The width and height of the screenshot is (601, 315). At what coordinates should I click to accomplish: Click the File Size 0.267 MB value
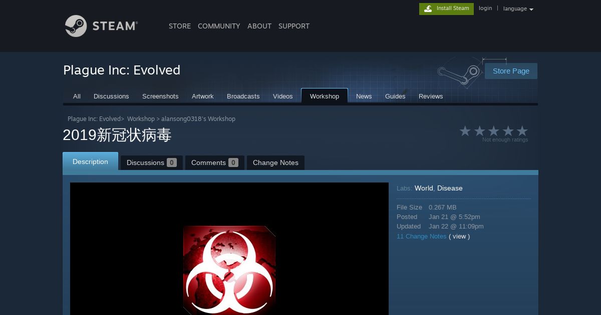(443, 207)
